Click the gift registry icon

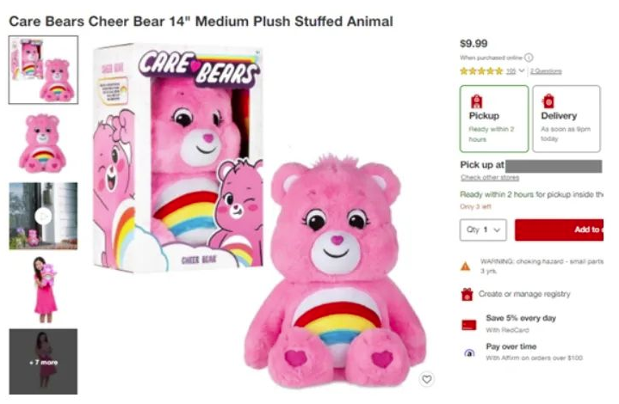[467, 294]
